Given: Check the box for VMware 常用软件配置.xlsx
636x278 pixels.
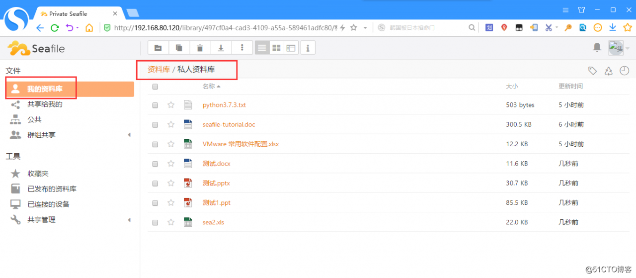Looking at the screenshot, I should click(x=155, y=144).
